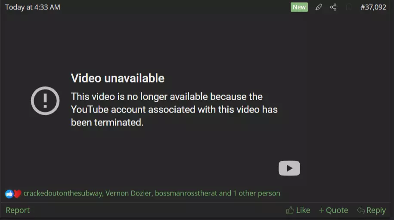The image size is (394, 220).
Task: Click the green New badge
Action: coord(299,7)
